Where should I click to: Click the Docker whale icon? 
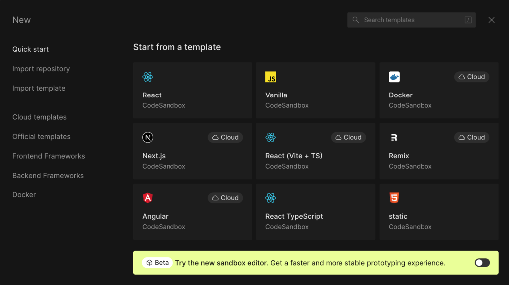[x=394, y=77]
